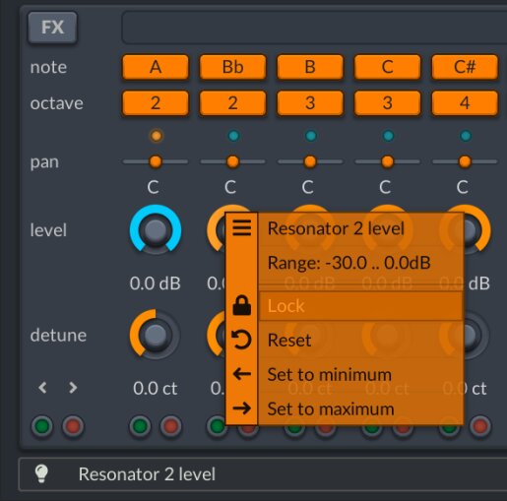Click the hamburger icon in the context menu
Screen dimensions: 507x501
[242, 227]
